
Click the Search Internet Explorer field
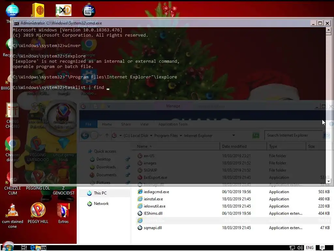pos(293,135)
